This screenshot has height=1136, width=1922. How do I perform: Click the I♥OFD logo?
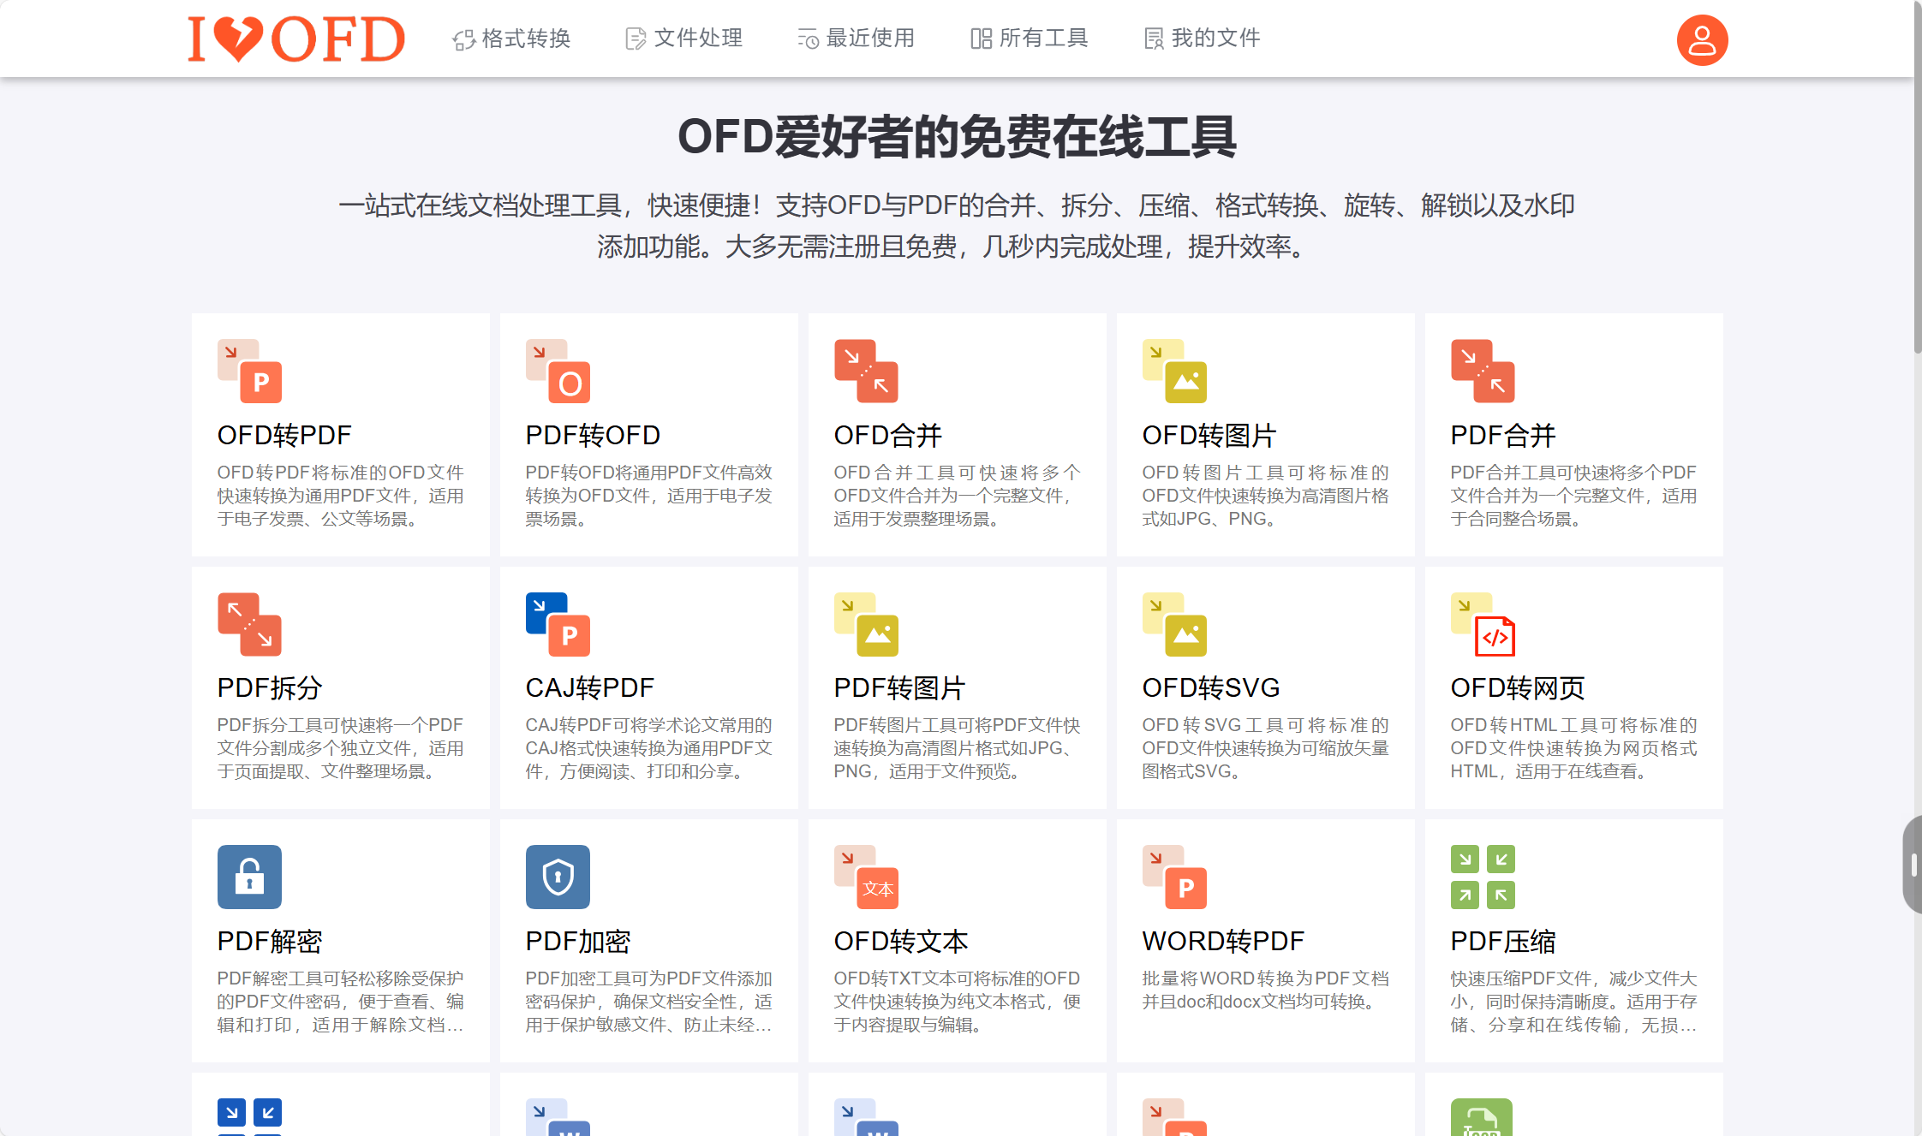(296, 39)
